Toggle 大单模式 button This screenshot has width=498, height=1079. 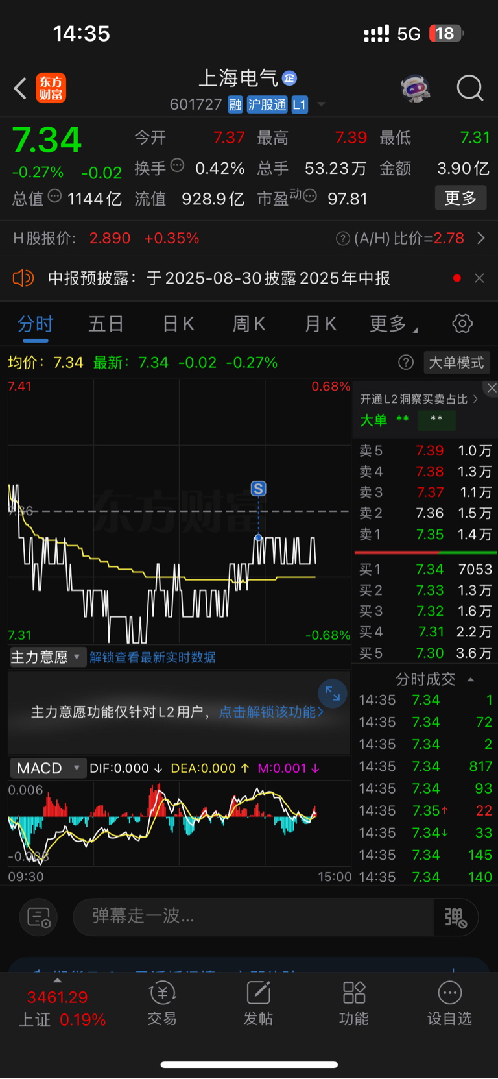coord(456,362)
